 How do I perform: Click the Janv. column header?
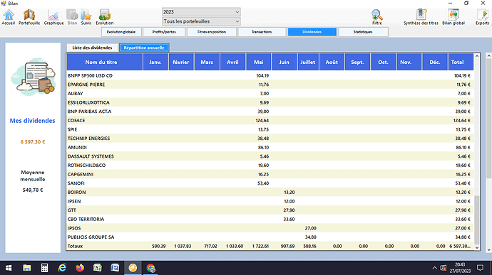coord(155,62)
